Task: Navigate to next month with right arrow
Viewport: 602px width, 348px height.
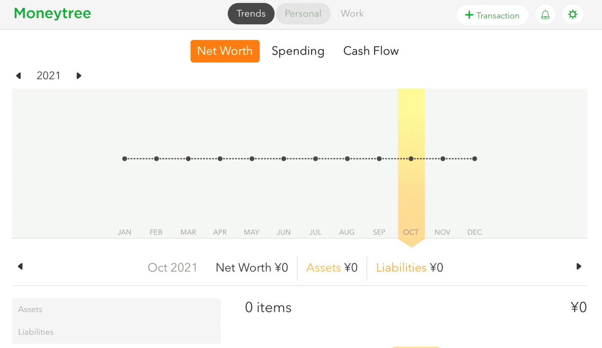Action: [579, 266]
